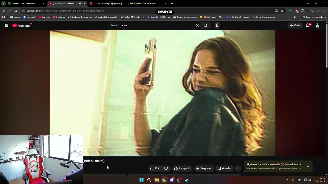Screen dimensions: 328x184
Task: Reload the page
Action: coord(16,11)
